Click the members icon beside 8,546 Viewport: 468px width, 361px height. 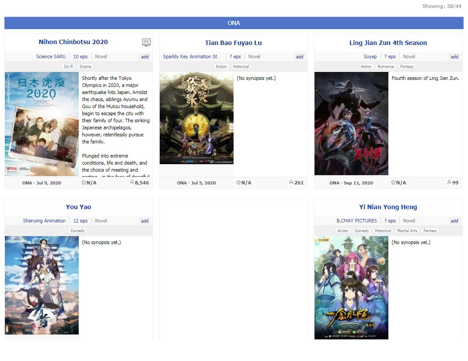pos(132,182)
